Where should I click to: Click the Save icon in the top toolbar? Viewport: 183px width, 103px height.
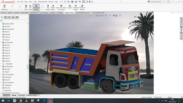(72, 2)
